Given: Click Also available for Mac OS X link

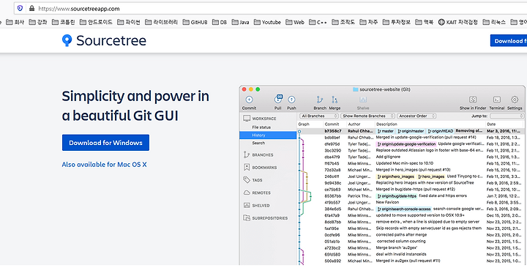Looking at the screenshot, I should (x=104, y=165).
